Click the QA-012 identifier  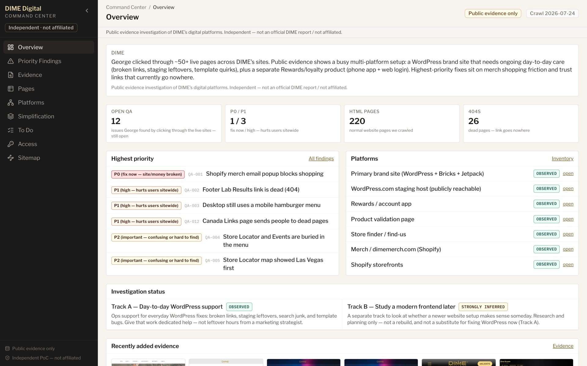[x=192, y=221]
